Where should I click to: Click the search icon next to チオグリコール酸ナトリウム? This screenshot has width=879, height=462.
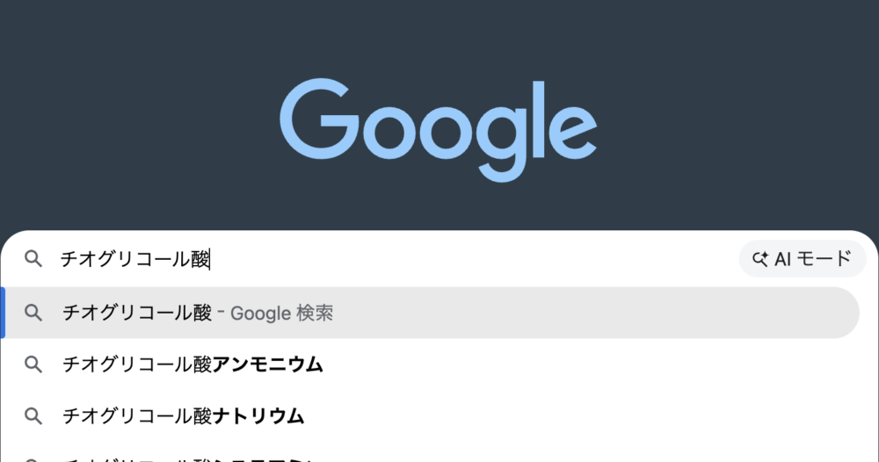pos(33,415)
